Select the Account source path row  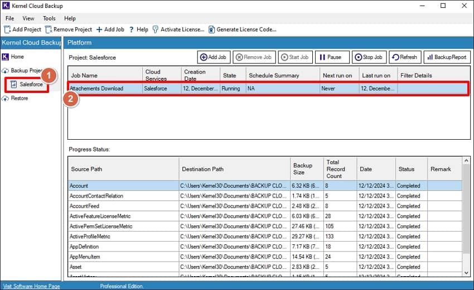tap(265, 186)
